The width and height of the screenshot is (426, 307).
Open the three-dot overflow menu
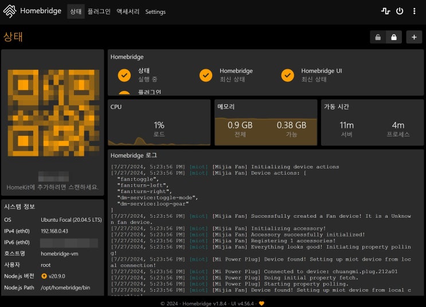click(415, 11)
